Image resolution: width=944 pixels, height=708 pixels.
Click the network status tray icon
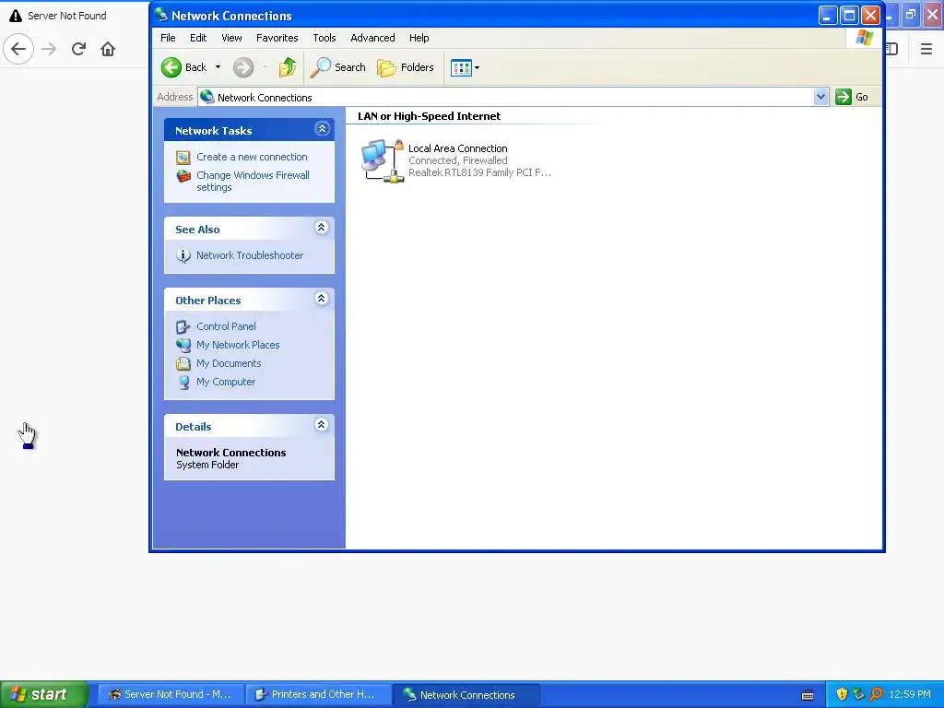pyautogui.click(x=858, y=694)
